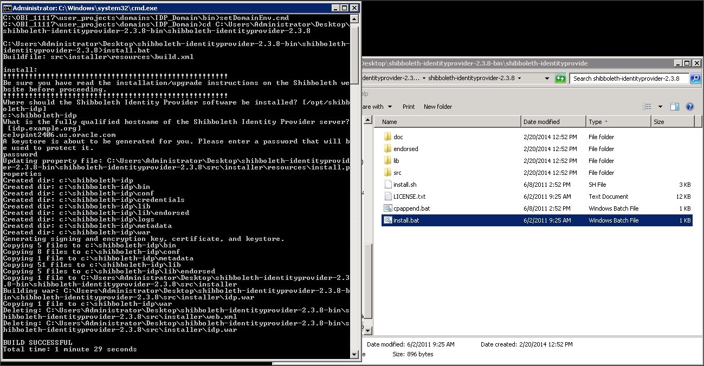Open the view options dropdown arrow

[x=660, y=107]
